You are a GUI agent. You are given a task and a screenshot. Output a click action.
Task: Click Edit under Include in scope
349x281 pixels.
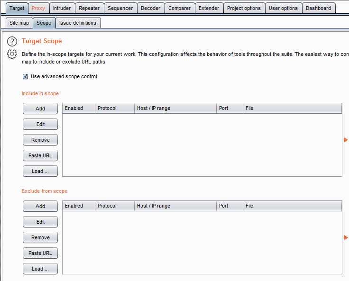[40, 124]
